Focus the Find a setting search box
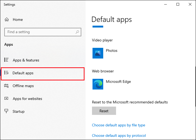Viewport: 196px width, 140px height. pyautogui.click(x=40, y=32)
